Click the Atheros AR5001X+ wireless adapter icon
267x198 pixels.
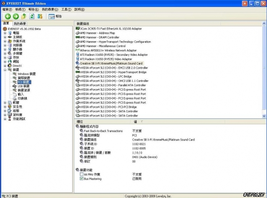pos(78,50)
